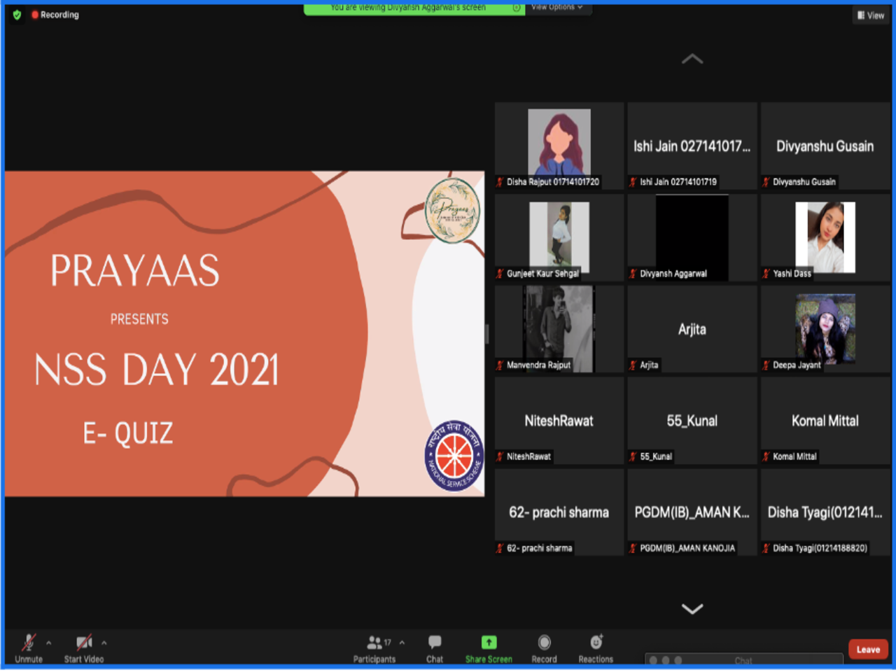The width and height of the screenshot is (896, 672).
Task: Show next participants with down chevron
Action: point(692,609)
